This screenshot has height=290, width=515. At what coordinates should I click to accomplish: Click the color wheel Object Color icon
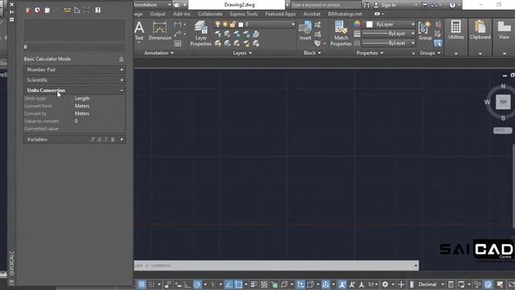(x=357, y=24)
